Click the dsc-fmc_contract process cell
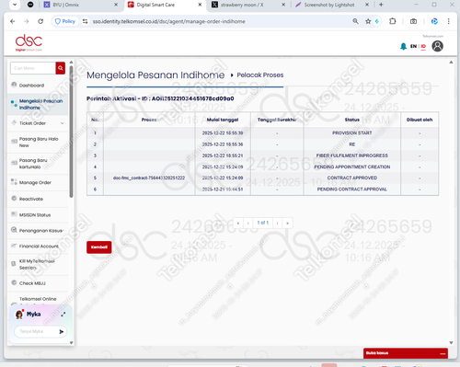This screenshot has height=367, width=460. pos(149,178)
